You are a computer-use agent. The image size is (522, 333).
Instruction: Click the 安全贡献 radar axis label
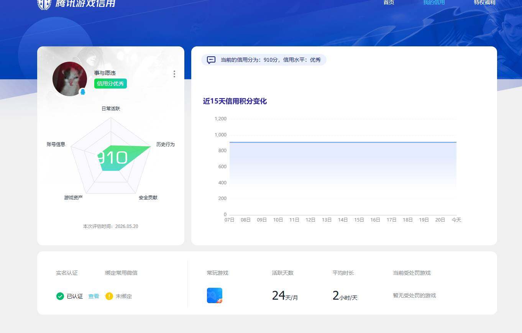148,197
